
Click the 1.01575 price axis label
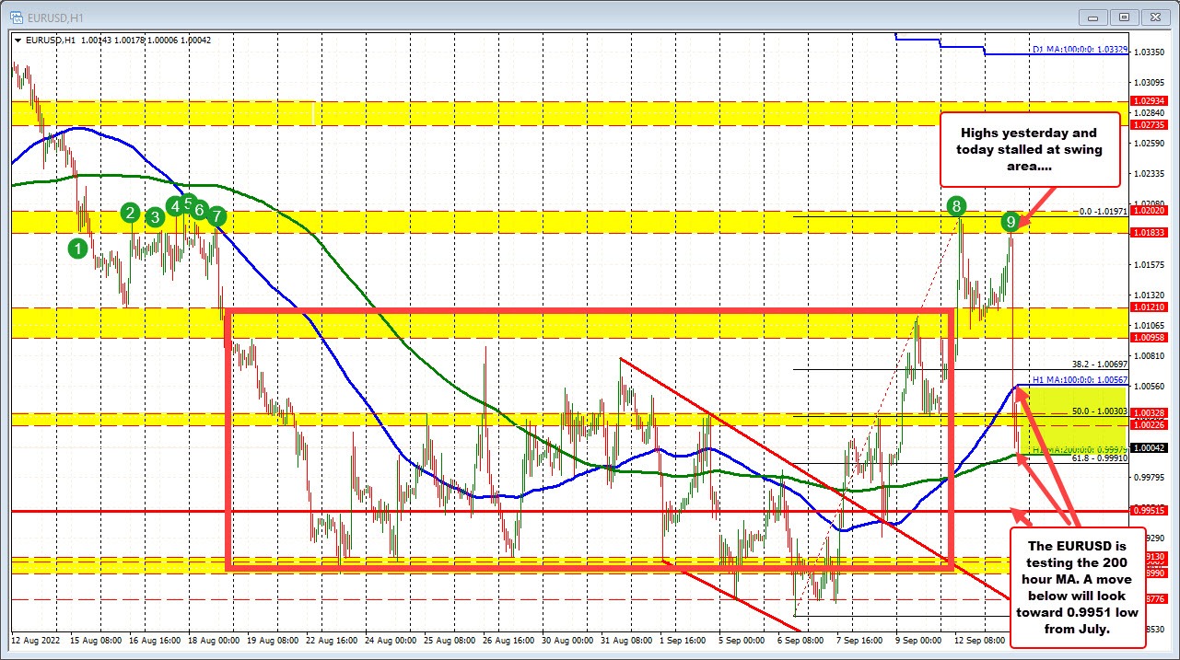point(1148,265)
